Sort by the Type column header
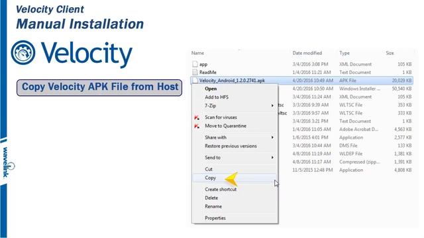424x238 pixels. click(x=344, y=53)
